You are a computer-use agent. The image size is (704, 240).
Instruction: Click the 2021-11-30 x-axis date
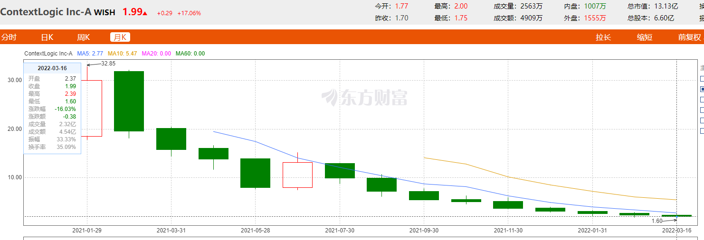click(x=508, y=231)
